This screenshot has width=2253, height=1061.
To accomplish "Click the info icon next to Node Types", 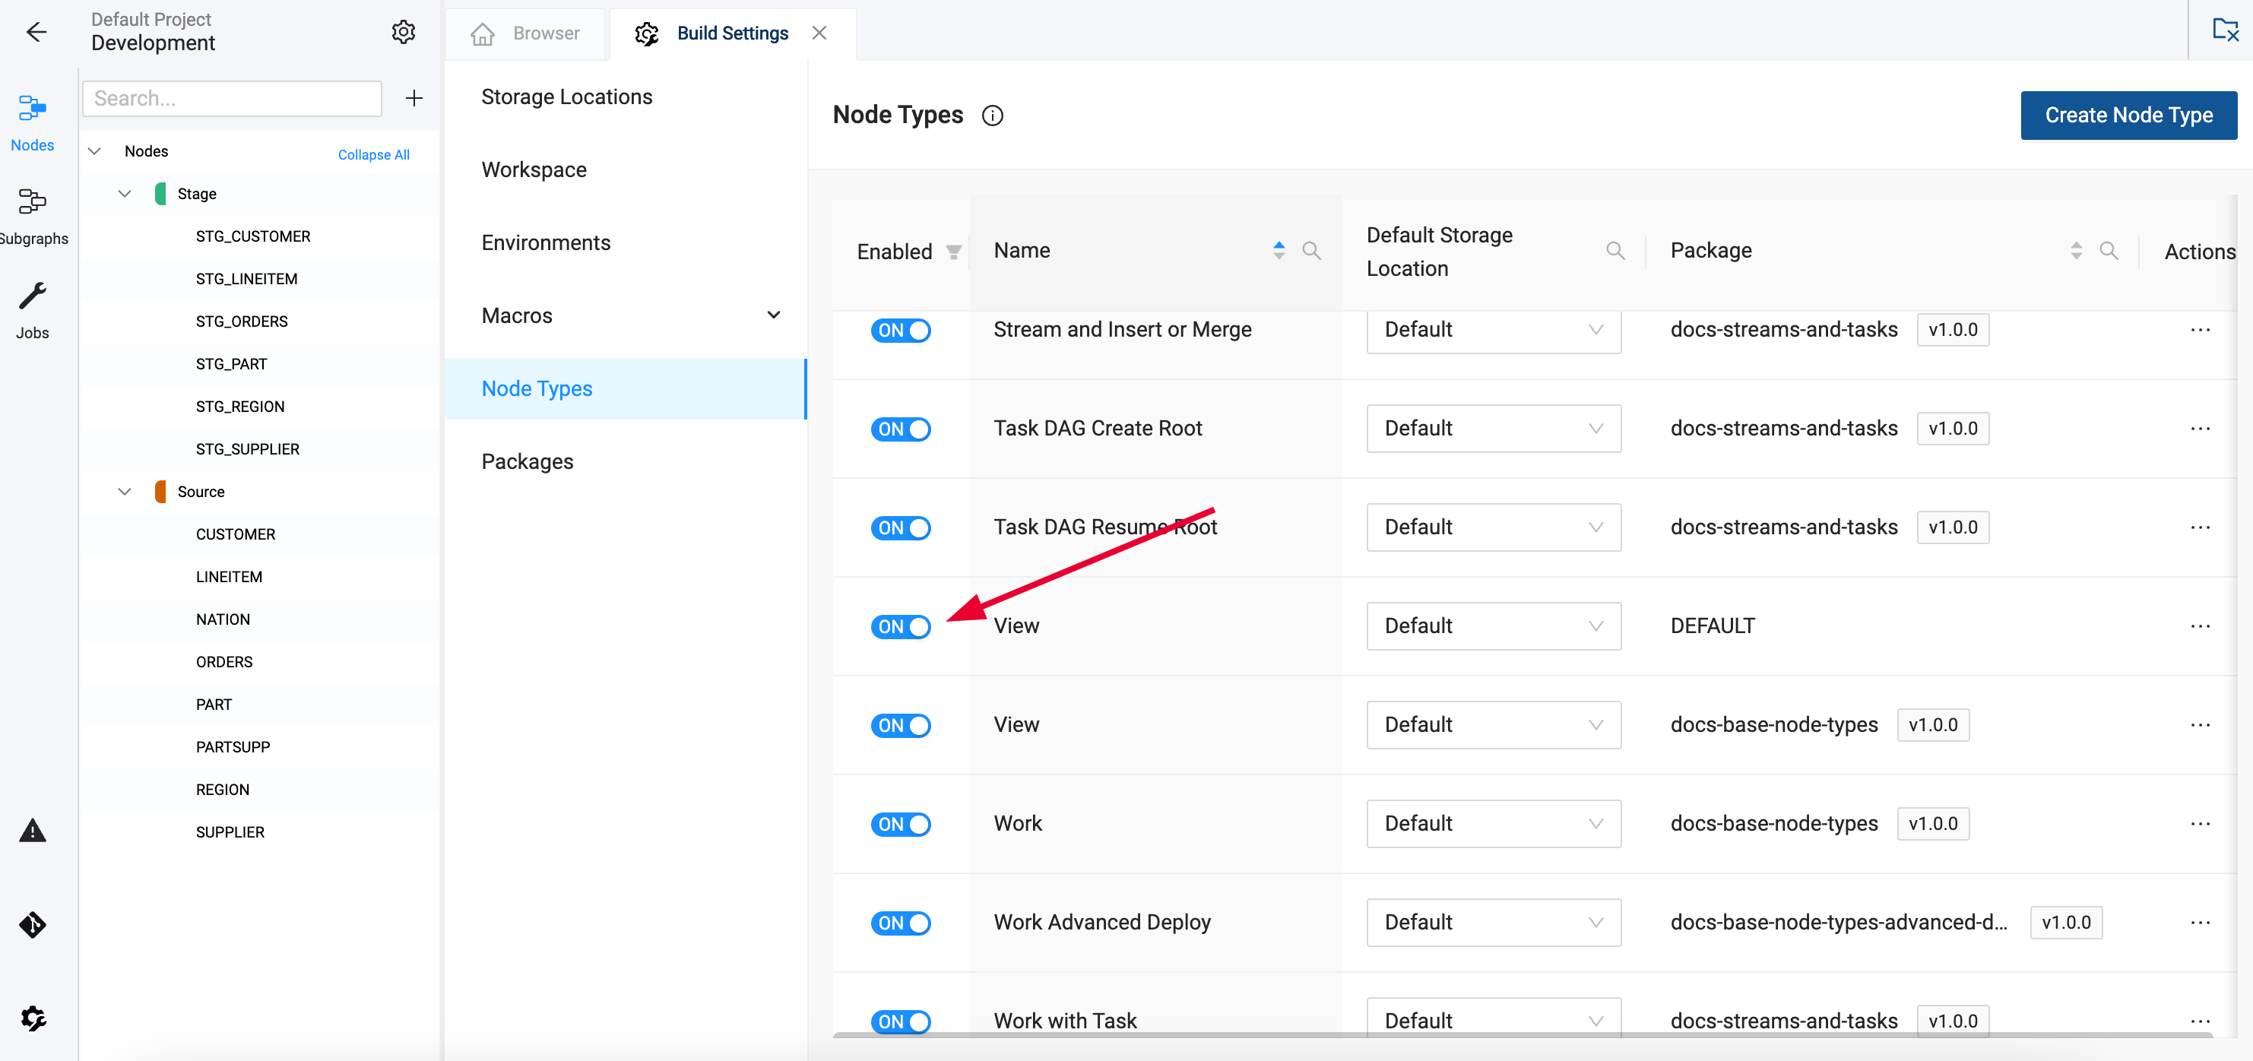I will (993, 115).
